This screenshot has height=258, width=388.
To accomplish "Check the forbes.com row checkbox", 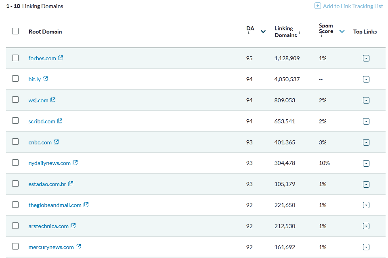I will [x=15, y=58].
